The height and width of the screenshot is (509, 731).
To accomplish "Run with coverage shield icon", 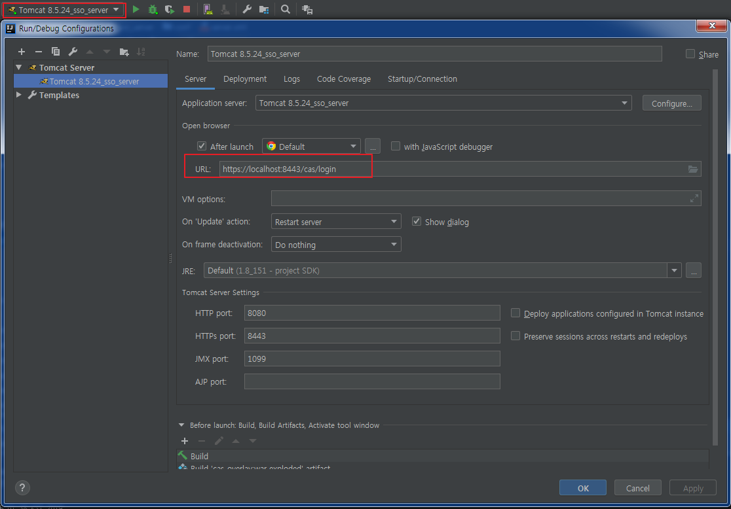I will coord(169,9).
